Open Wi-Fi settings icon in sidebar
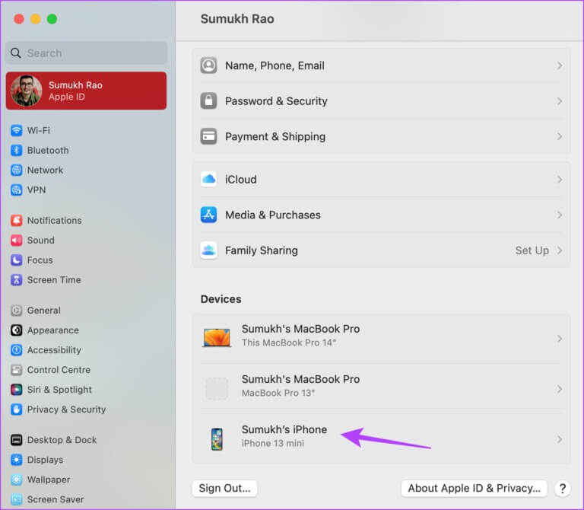This screenshot has width=584, height=510. 17,130
